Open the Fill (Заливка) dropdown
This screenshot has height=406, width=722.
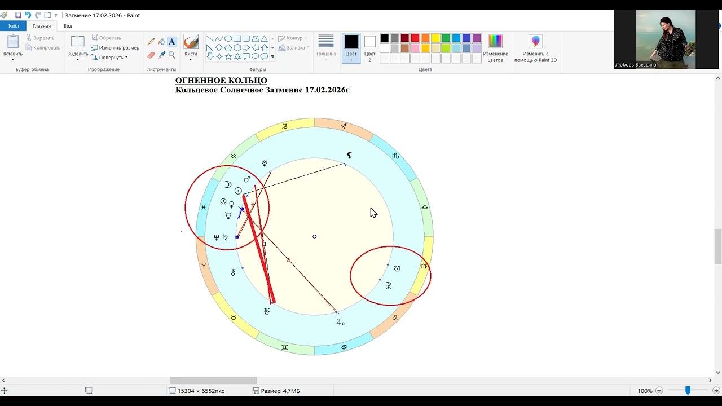coord(294,48)
